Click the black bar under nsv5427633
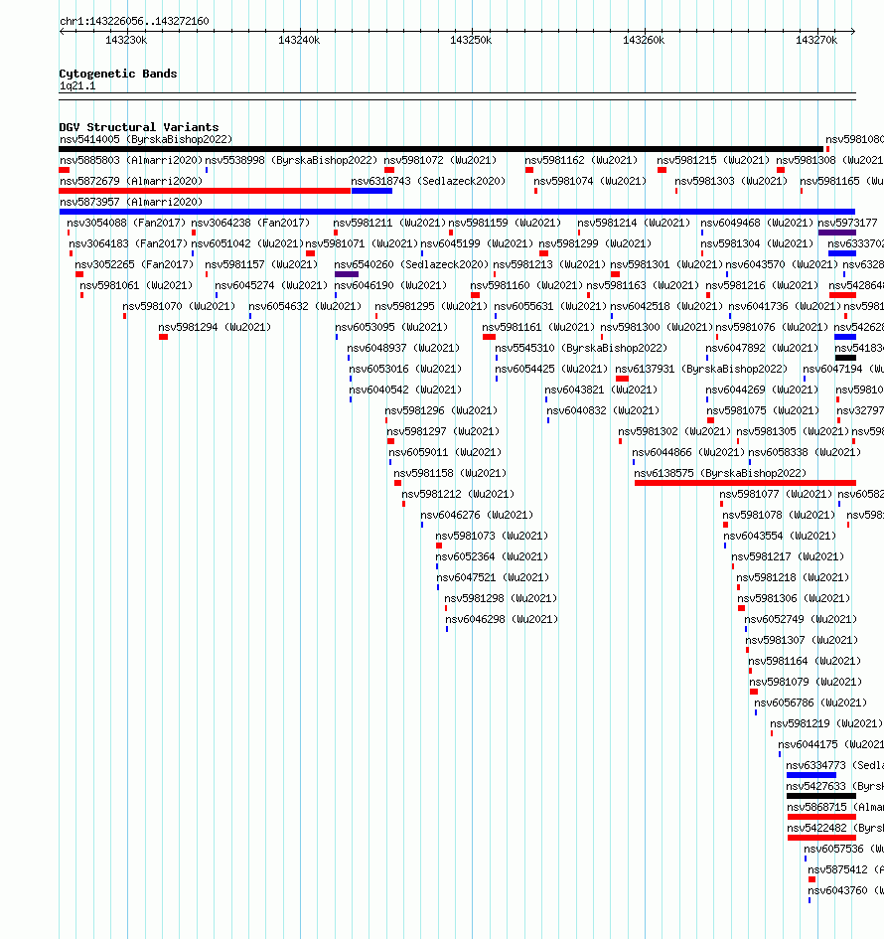 click(821, 796)
